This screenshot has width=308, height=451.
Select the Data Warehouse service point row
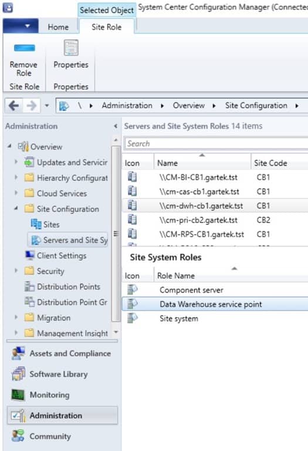pyautogui.click(x=215, y=304)
